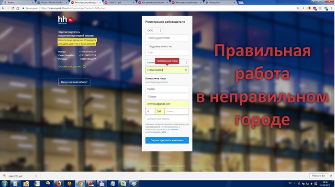Switch to the Яндекс tab
The width and height of the screenshot is (335, 187).
coord(18,2)
